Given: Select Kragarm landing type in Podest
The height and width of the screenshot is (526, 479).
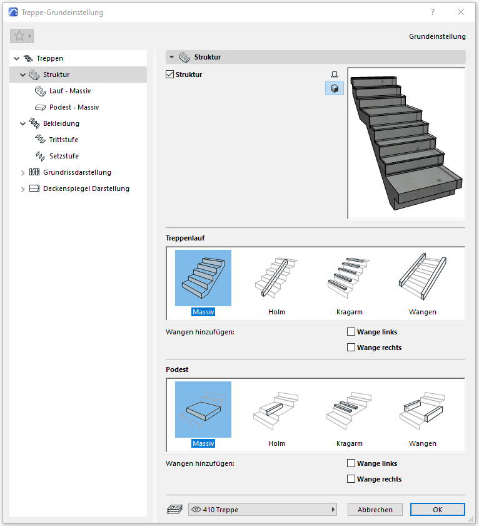Looking at the screenshot, I should 349,410.
